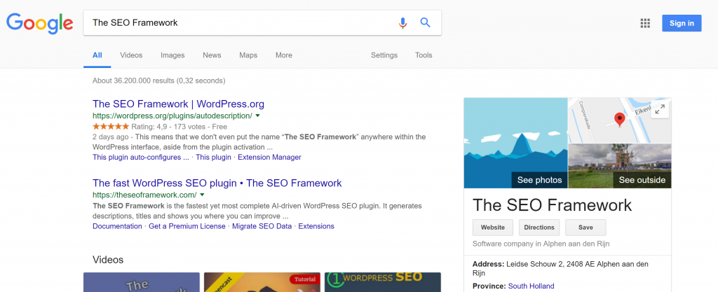Screen dimensions: 718x292
Task: Click the https://theseoframework.com/ URL text
Action: tap(144, 195)
